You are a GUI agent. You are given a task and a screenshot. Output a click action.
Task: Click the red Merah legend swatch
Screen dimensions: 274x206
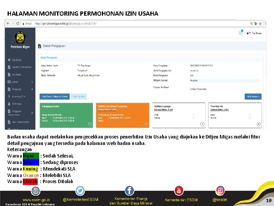[x=30, y=182]
